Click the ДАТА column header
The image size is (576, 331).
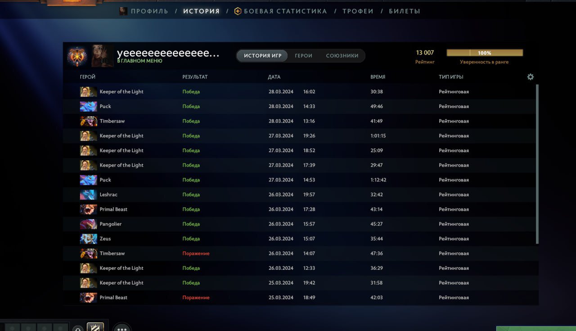click(x=274, y=77)
